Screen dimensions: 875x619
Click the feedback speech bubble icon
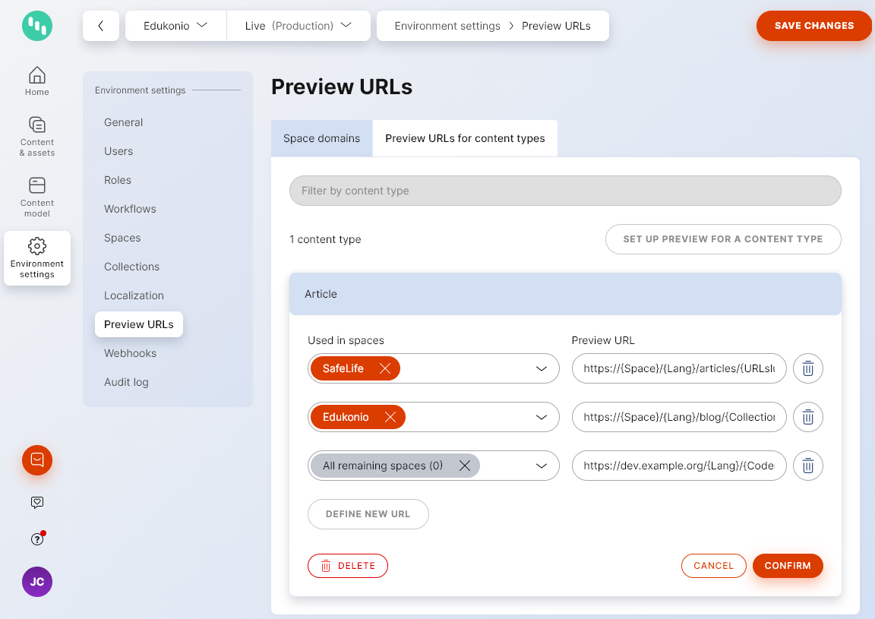tap(36, 502)
